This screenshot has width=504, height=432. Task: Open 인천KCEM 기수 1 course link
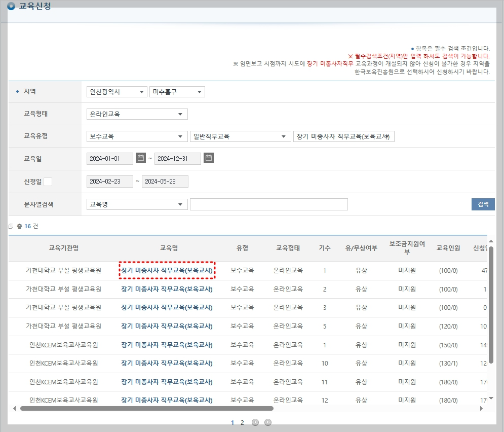click(167, 345)
